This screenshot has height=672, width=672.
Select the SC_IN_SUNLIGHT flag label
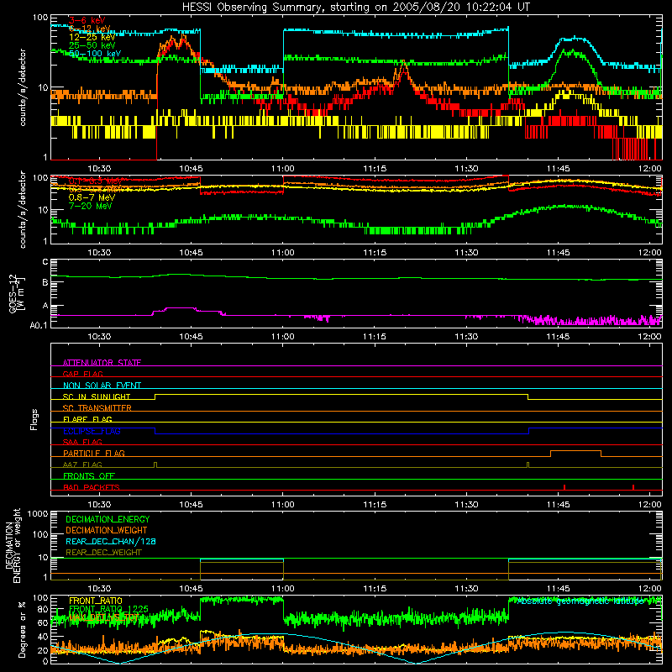97,396
